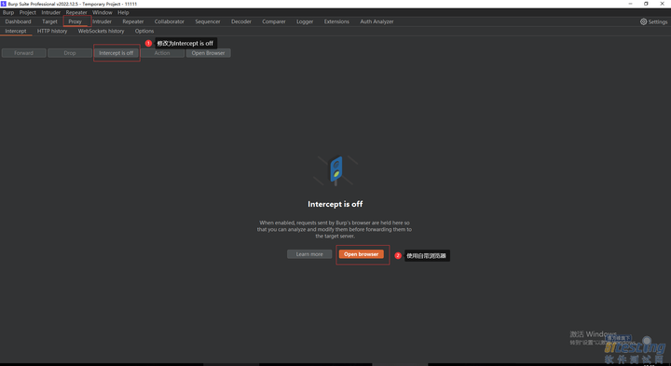Switch to the Comparer tab
Image resolution: width=671 pixels, height=366 pixels.
click(x=274, y=21)
